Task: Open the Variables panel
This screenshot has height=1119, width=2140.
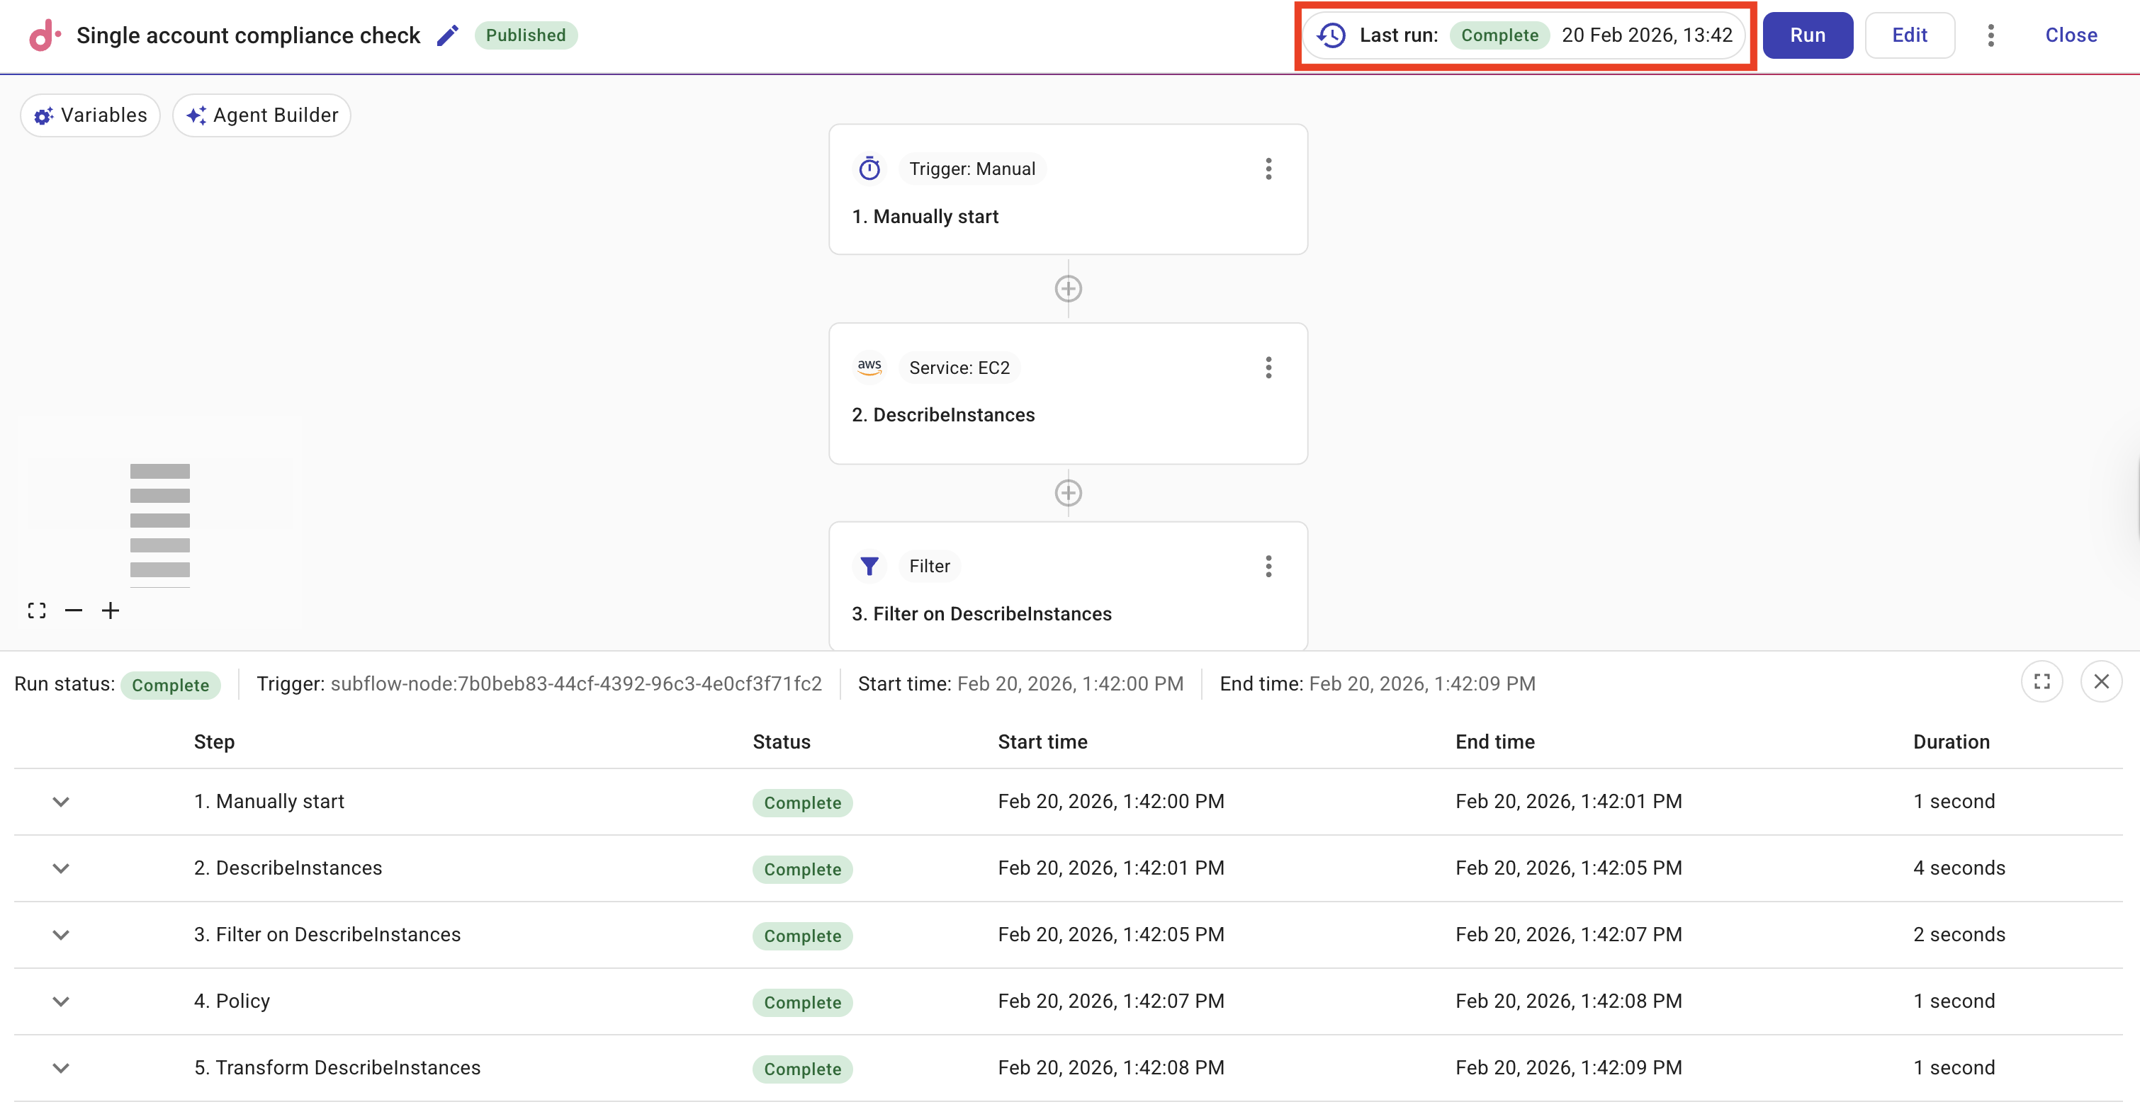Action: click(90, 115)
